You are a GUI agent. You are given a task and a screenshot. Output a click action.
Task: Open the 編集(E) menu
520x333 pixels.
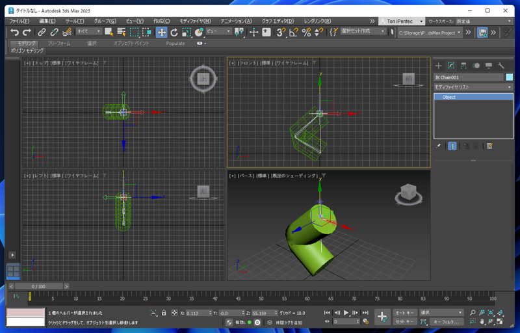(47, 21)
